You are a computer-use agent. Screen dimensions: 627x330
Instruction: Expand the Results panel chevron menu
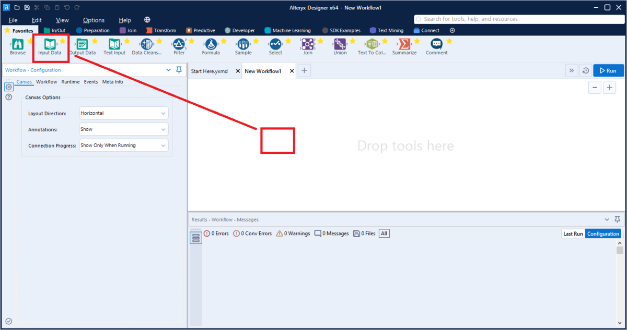pyautogui.click(x=607, y=219)
